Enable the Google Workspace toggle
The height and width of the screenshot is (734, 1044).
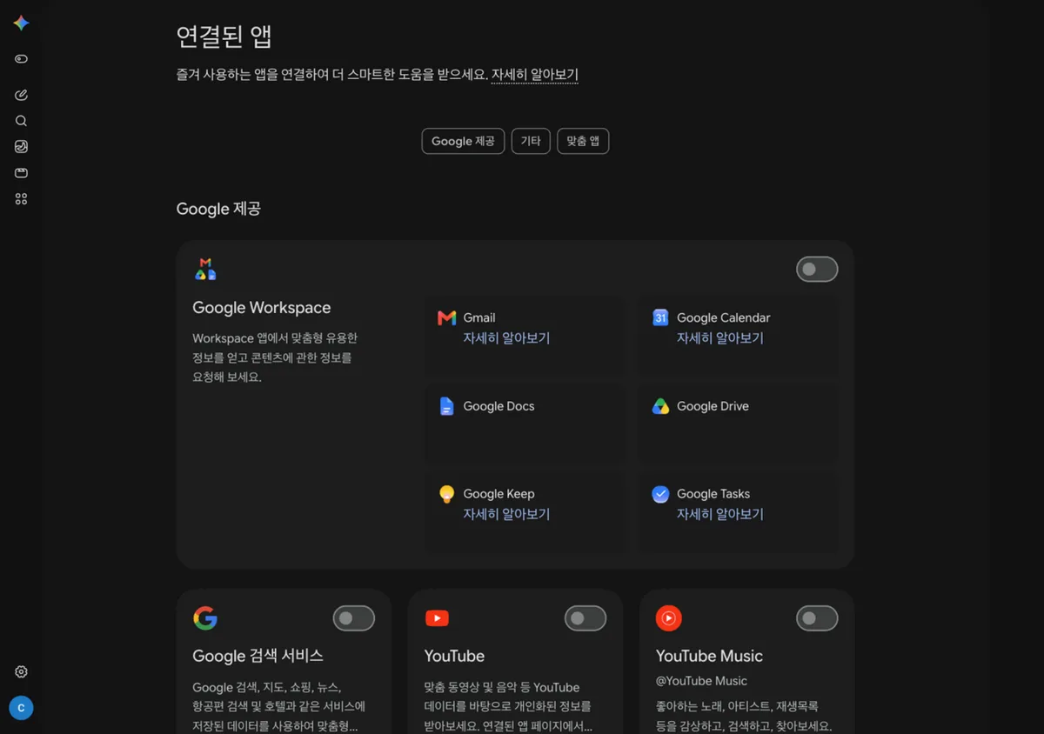click(817, 270)
